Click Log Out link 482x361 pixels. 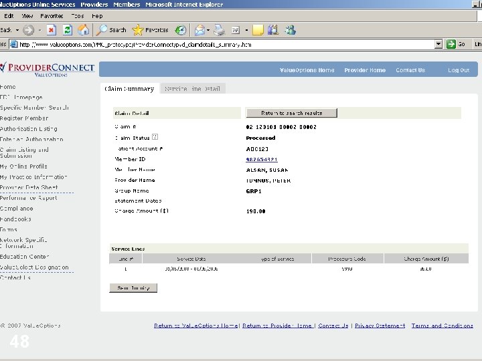pyautogui.click(x=459, y=70)
